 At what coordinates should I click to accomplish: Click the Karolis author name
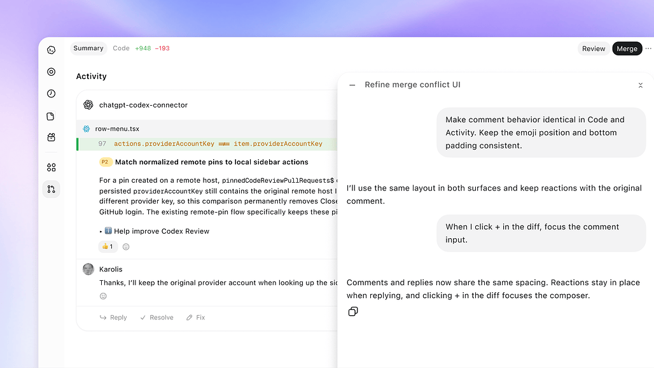(111, 269)
